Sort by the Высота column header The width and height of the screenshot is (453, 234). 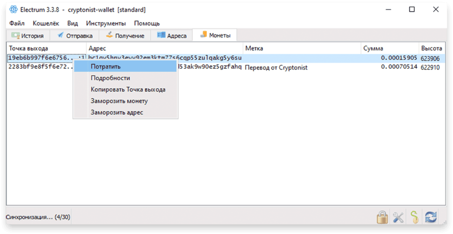click(x=432, y=48)
